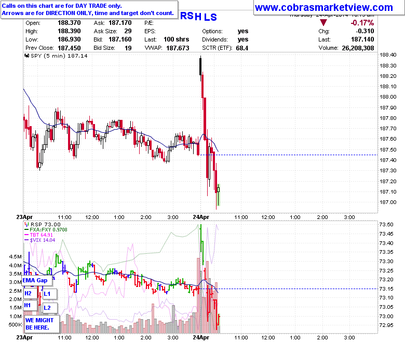The image size is (405, 342).
Task: Click the 73.15 lower chart axis label
Action: (x=386, y=289)
